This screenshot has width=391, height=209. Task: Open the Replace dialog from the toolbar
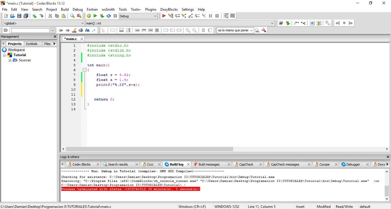[x=78, y=16]
